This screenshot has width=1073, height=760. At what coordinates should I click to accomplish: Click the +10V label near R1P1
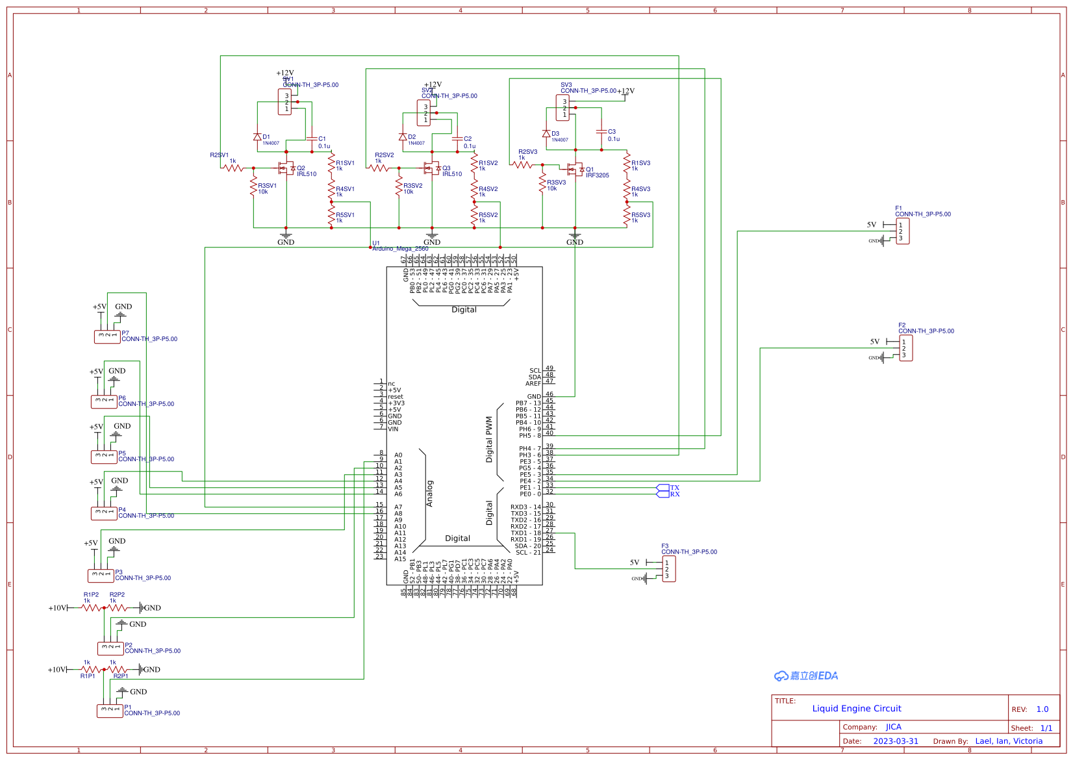tap(56, 668)
